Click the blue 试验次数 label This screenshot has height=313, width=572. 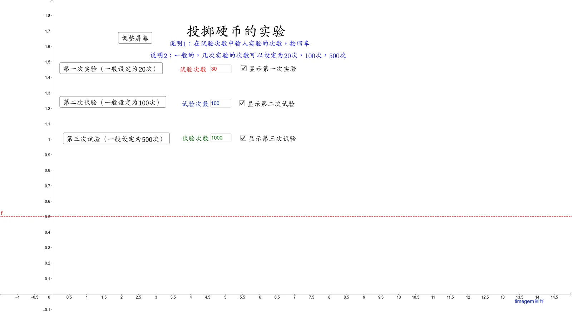tap(195, 104)
